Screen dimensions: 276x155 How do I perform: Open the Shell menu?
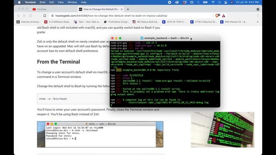point(42,2)
